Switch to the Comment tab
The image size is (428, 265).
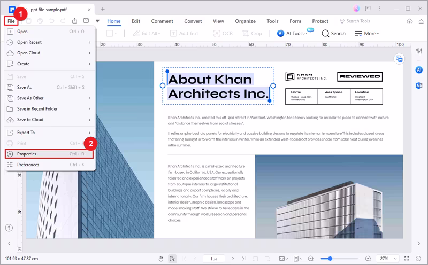[x=162, y=21]
